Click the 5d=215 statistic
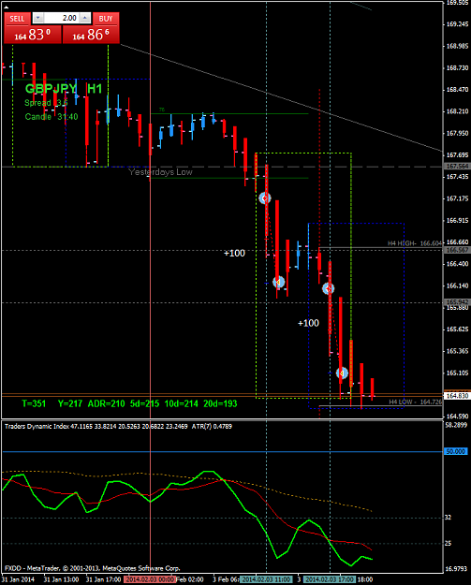 [x=144, y=403]
